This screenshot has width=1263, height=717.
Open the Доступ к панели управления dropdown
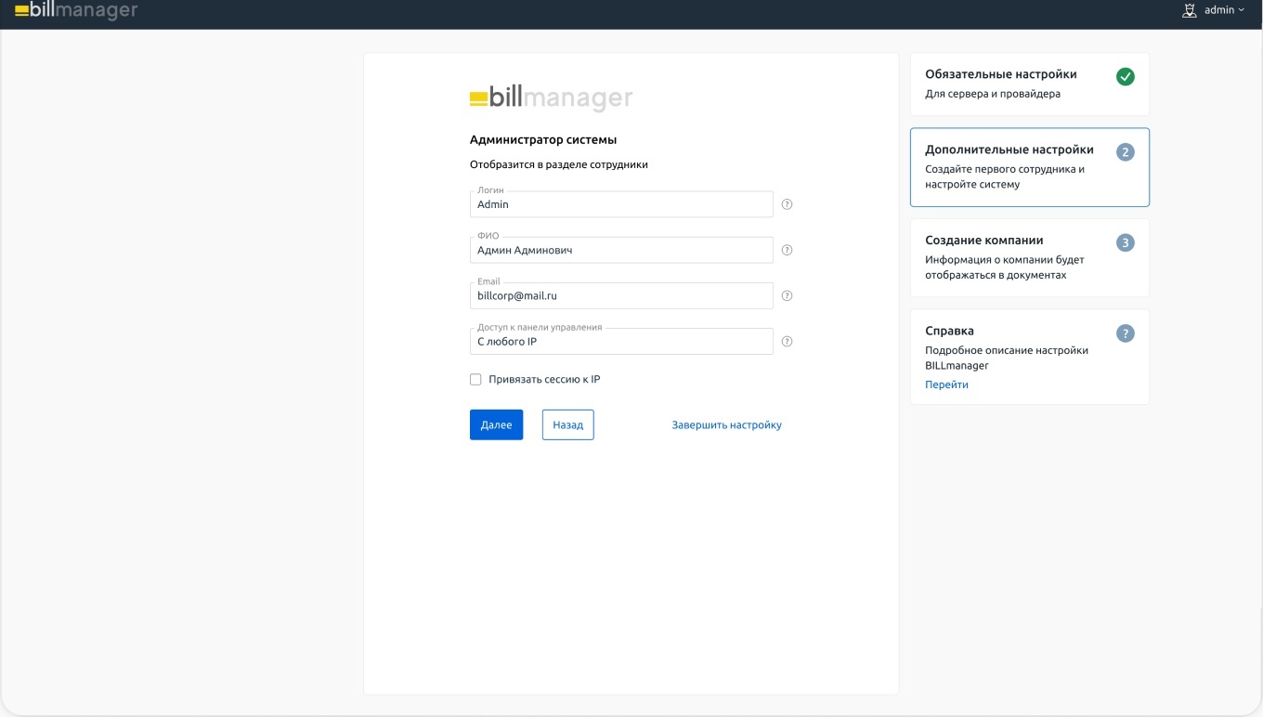pyautogui.click(x=621, y=341)
